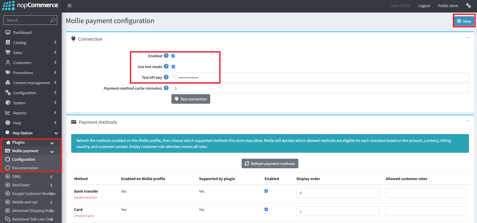Open the DooFinder plugin menu
The height and width of the screenshot is (223, 477).
21,185
